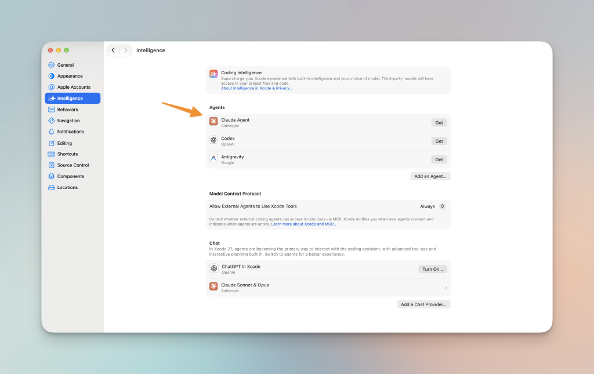Image resolution: width=594 pixels, height=374 pixels.
Task: Open Learn more about Xcode and MCP link
Action: [x=303, y=224]
